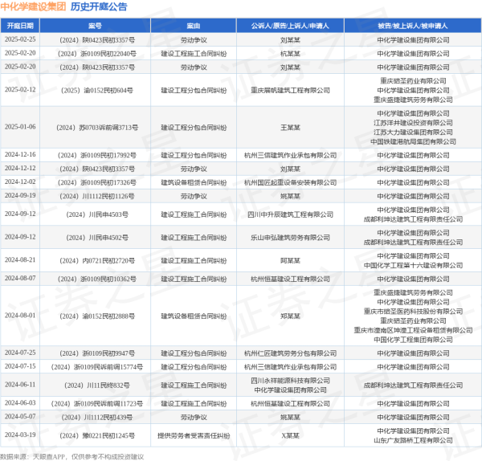This screenshot has width=482, height=461.
Task: Click plaintiff 四川中升辰建筑工程有限公司
Action: [x=290, y=214]
